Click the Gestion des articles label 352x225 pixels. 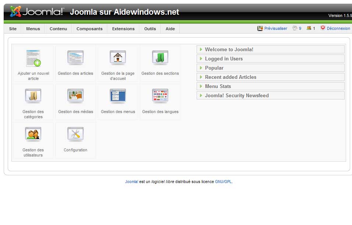pyautogui.click(x=75, y=73)
